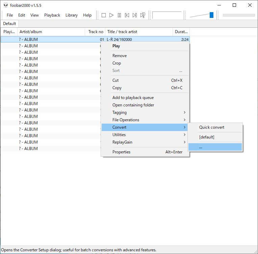Screen dimensions: 258x254
Task: Click the Previous track button
Action: tap(127, 15)
